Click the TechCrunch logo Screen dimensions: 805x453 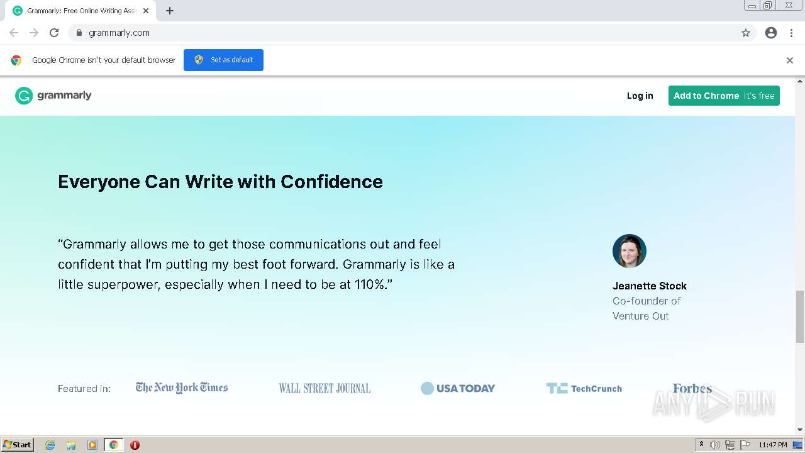pyautogui.click(x=584, y=388)
